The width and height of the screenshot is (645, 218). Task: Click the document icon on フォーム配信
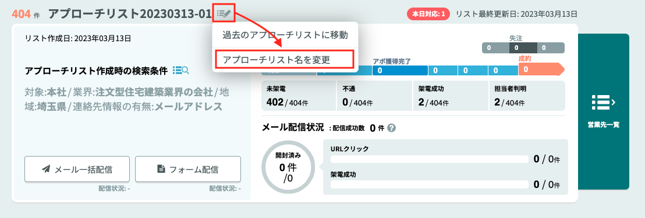click(161, 169)
